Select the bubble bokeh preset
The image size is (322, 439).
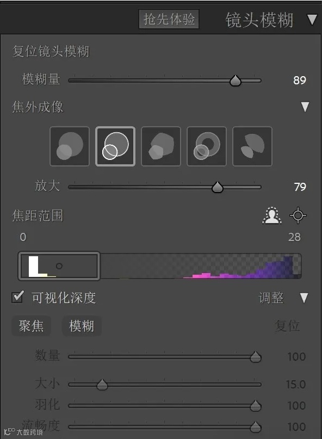click(115, 147)
